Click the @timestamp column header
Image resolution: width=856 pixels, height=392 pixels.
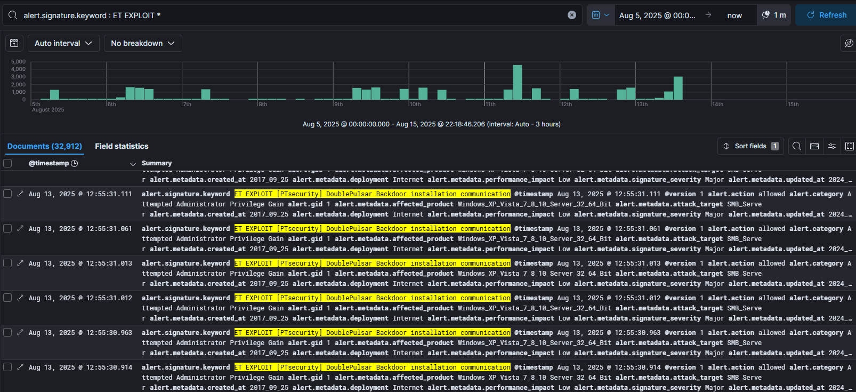[49, 163]
